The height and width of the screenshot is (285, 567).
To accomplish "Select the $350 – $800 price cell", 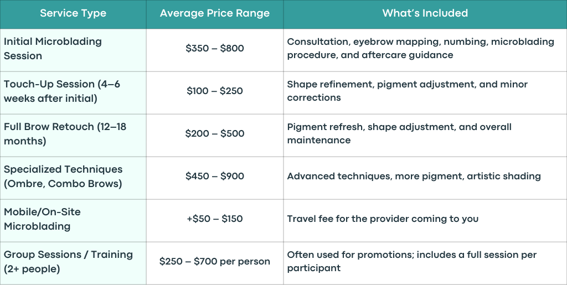I will tap(215, 50).
